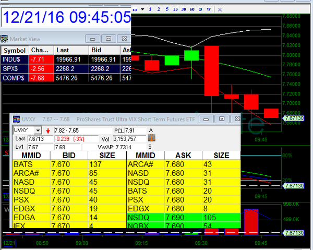The image size is (313, 250).
Task: Click the blue X in chart toolbar
Action: [x=220, y=9]
